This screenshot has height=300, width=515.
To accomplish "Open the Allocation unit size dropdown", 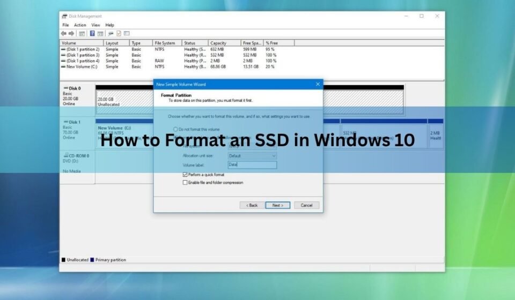I will tap(252, 156).
